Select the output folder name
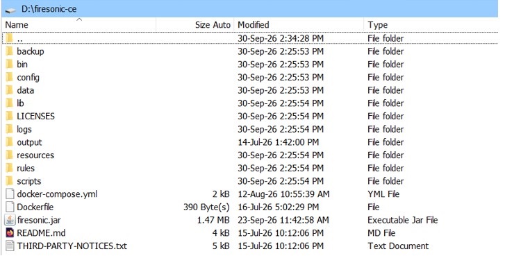Screen dimensions: 521x256 click(x=29, y=142)
